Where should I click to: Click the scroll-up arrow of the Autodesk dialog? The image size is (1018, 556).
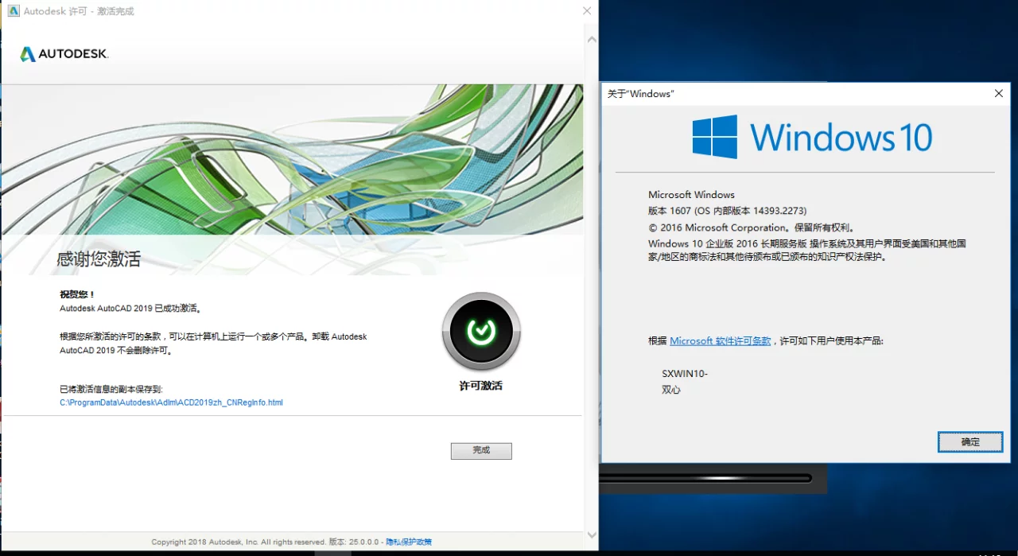click(591, 37)
